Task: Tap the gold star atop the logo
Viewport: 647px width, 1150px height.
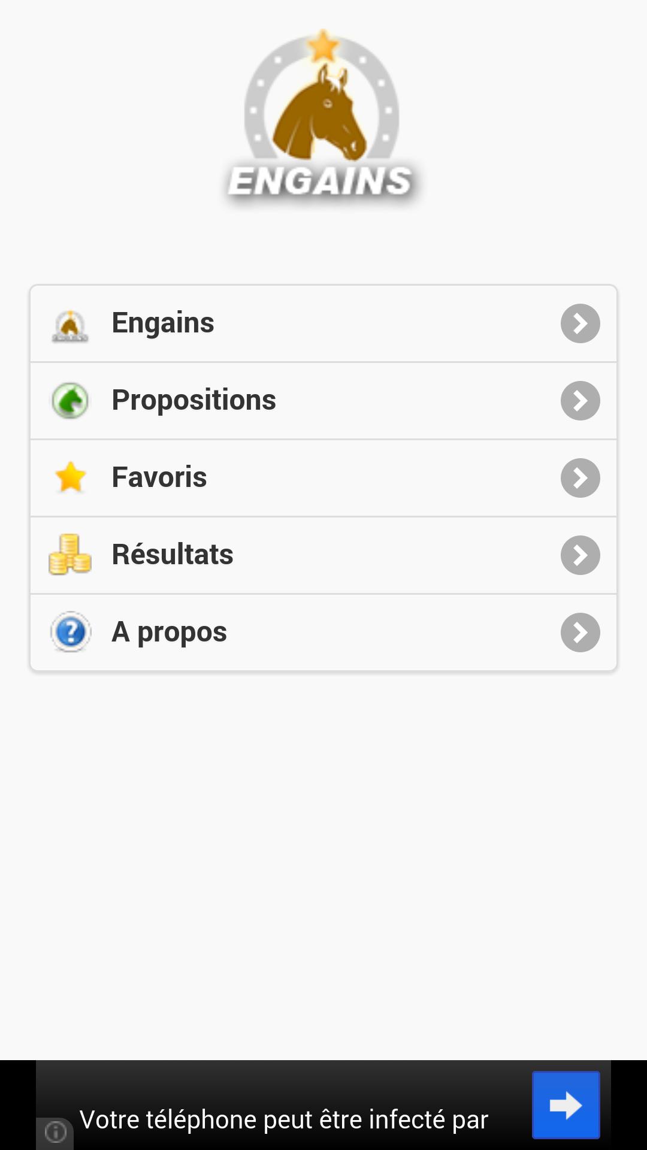Action: [x=323, y=46]
